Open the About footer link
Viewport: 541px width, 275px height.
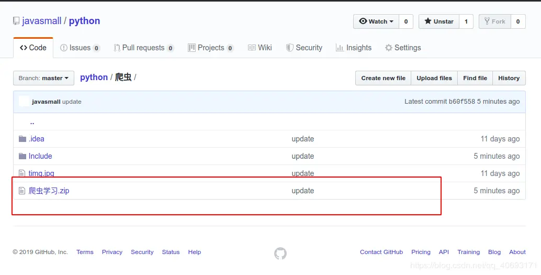(517, 252)
